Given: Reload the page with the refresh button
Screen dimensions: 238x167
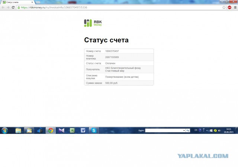Looking at the screenshot, I should point(13,7).
